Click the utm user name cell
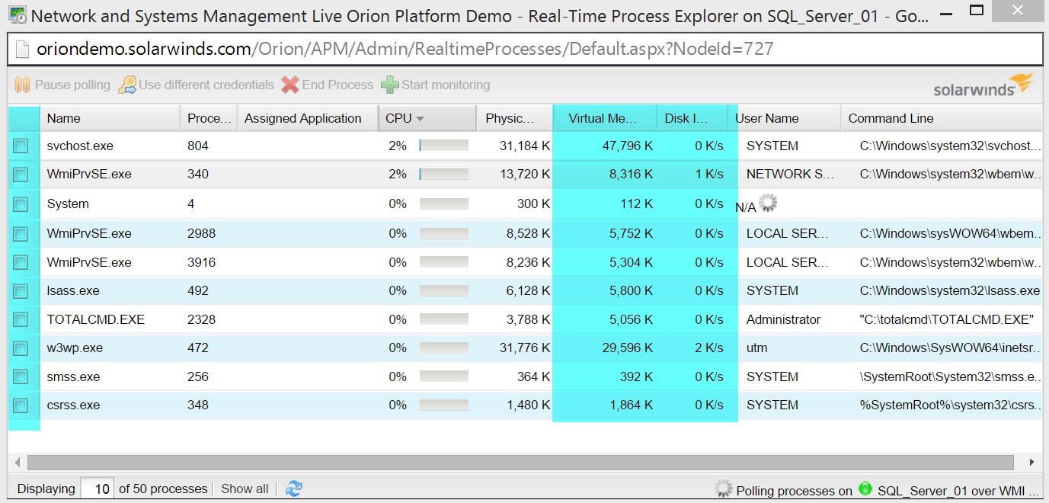1049x503 pixels. [756, 348]
